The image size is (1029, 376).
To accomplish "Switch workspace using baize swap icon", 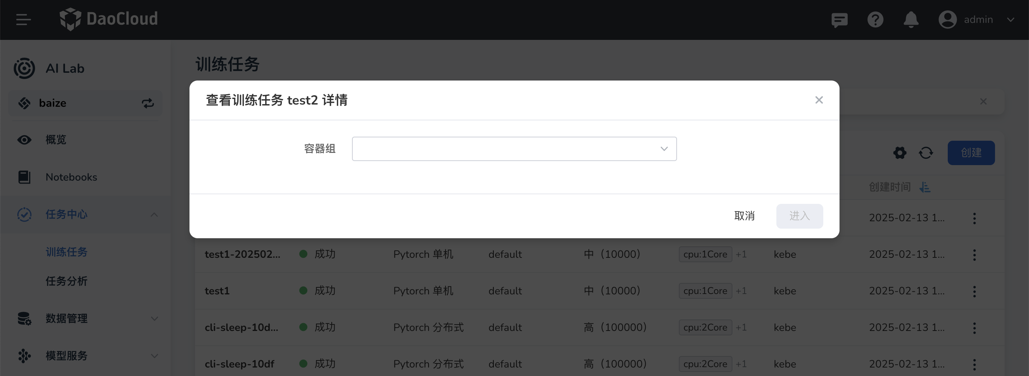I will tap(147, 103).
